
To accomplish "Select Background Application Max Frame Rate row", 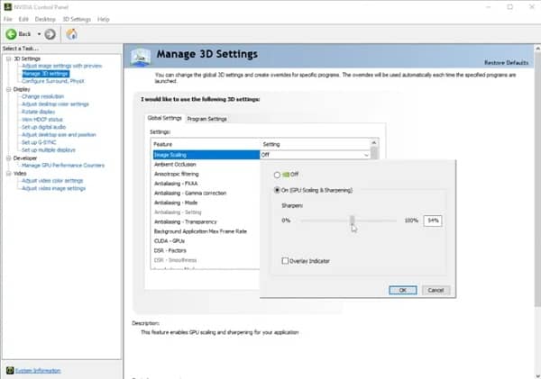I will pyautogui.click(x=206, y=231).
